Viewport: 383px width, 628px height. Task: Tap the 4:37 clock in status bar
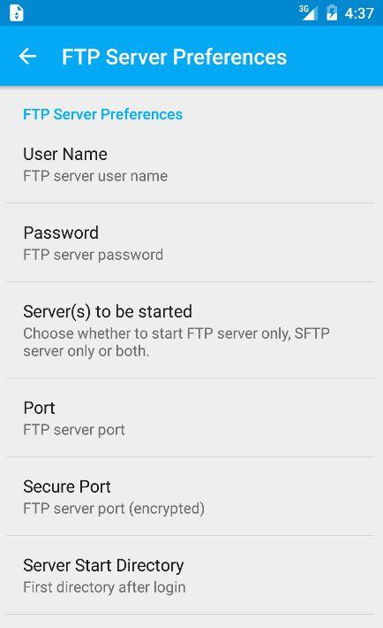[359, 13]
